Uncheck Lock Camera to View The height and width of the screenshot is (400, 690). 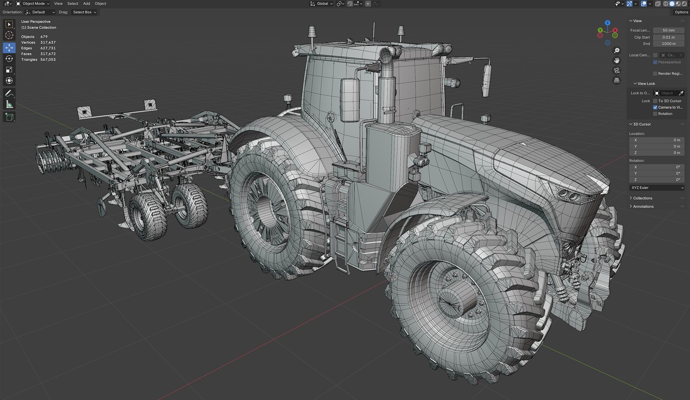[x=655, y=107]
